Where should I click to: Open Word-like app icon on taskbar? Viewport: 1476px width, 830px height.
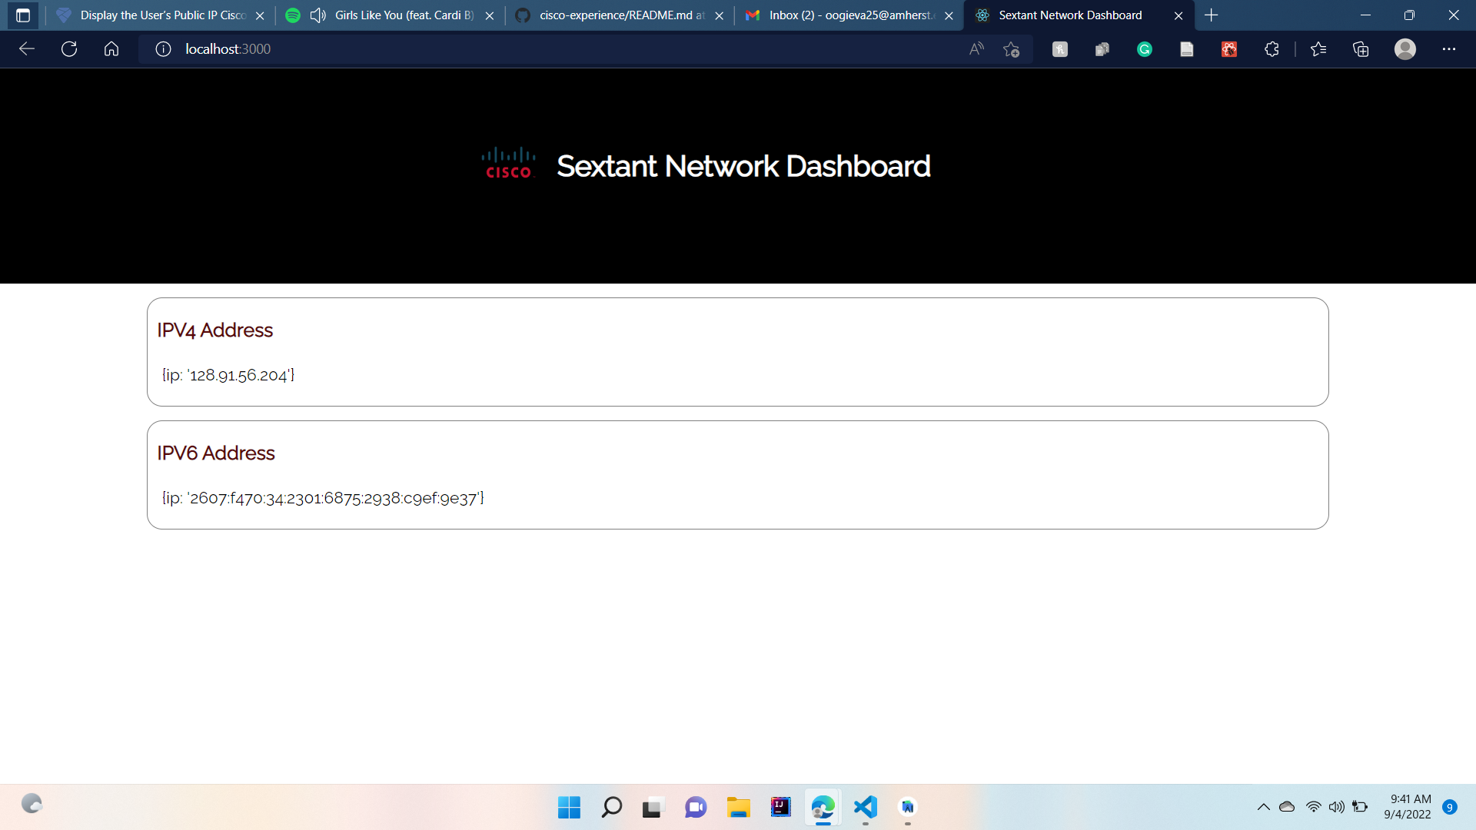pos(908,807)
